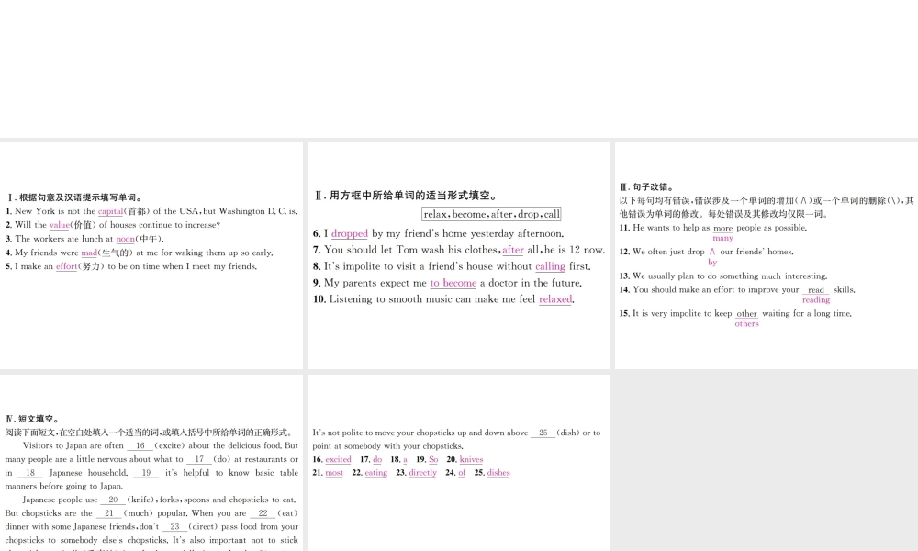Click the answer 'value' in sentence 2
The image size is (918, 551).
point(59,225)
